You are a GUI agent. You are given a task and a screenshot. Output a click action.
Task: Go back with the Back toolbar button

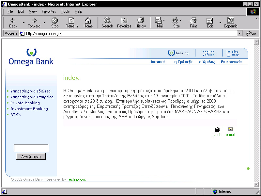(x=13, y=23)
